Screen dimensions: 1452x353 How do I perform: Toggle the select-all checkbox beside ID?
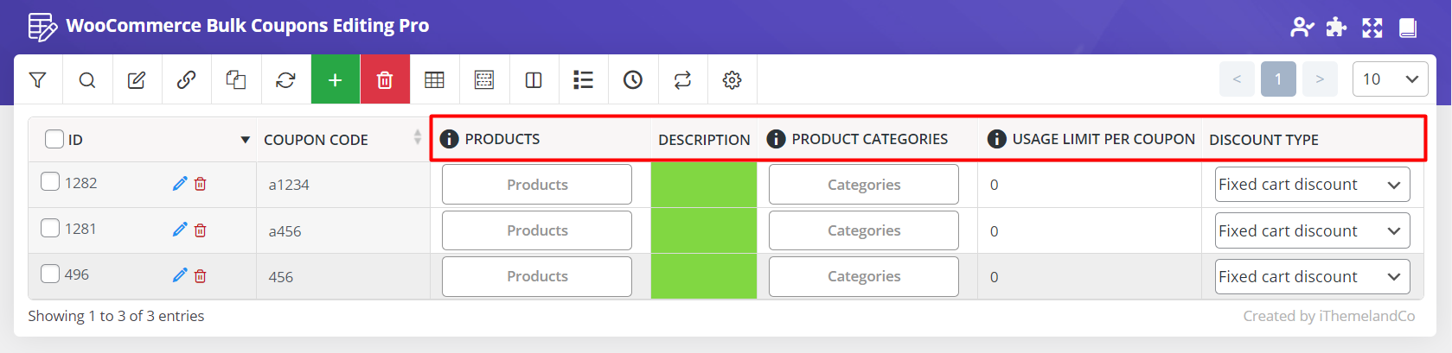click(x=54, y=139)
